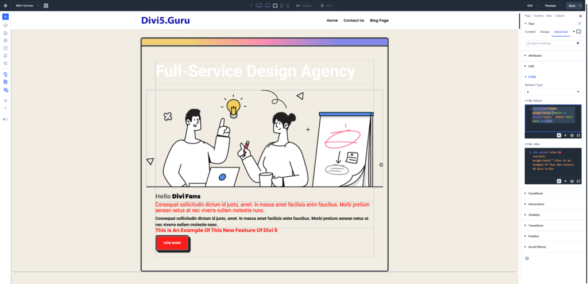Click the red VIEW WORK button

pyautogui.click(x=172, y=243)
